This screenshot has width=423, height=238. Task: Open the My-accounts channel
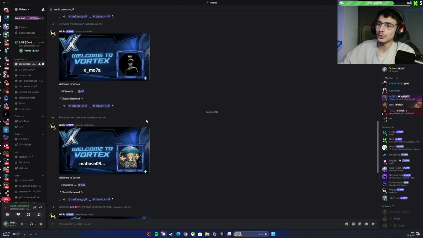(29, 81)
